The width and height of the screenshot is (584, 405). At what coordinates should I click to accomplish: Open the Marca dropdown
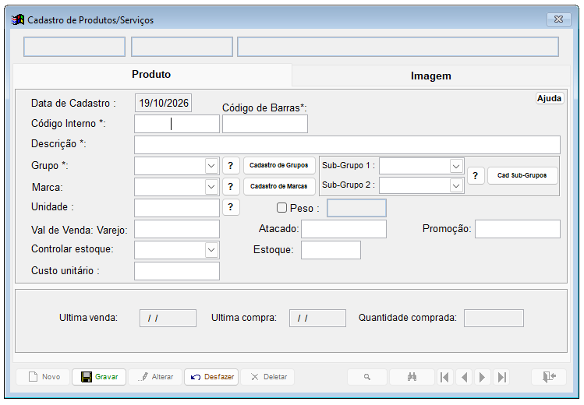click(211, 187)
